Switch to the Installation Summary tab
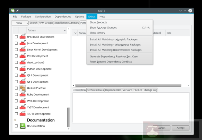202x140 pixels. (67, 23)
